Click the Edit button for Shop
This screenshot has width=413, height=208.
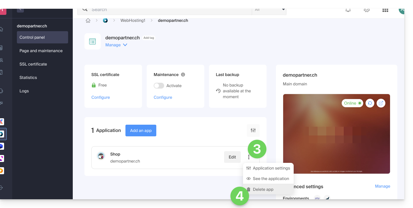tap(232, 157)
